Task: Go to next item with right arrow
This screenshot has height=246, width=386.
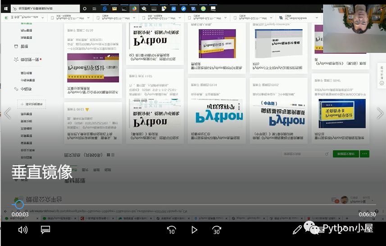Action: [x=380, y=113]
